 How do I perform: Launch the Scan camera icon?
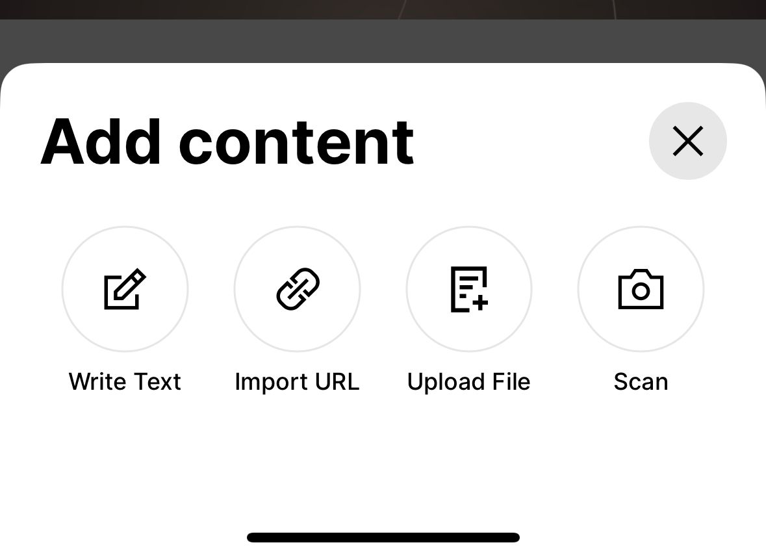[641, 289]
